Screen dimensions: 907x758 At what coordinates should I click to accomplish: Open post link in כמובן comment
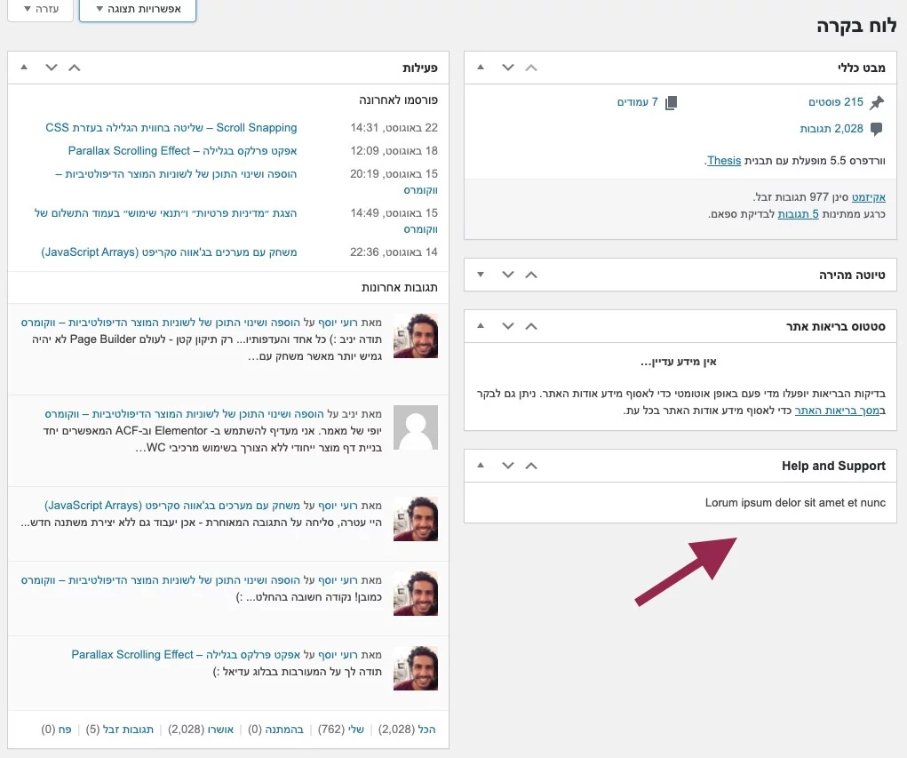coord(161,580)
